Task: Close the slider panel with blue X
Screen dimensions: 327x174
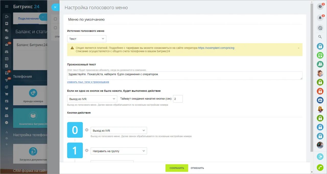Action: pos(55,7)
